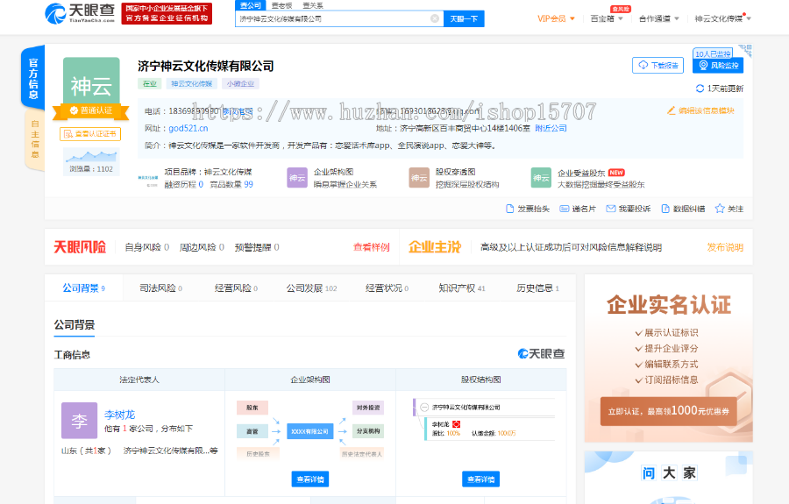Open the 企业受益股东 icon

tap(541, 178)
